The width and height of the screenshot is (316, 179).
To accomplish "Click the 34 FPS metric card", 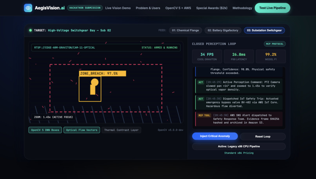I will (207, 56).
